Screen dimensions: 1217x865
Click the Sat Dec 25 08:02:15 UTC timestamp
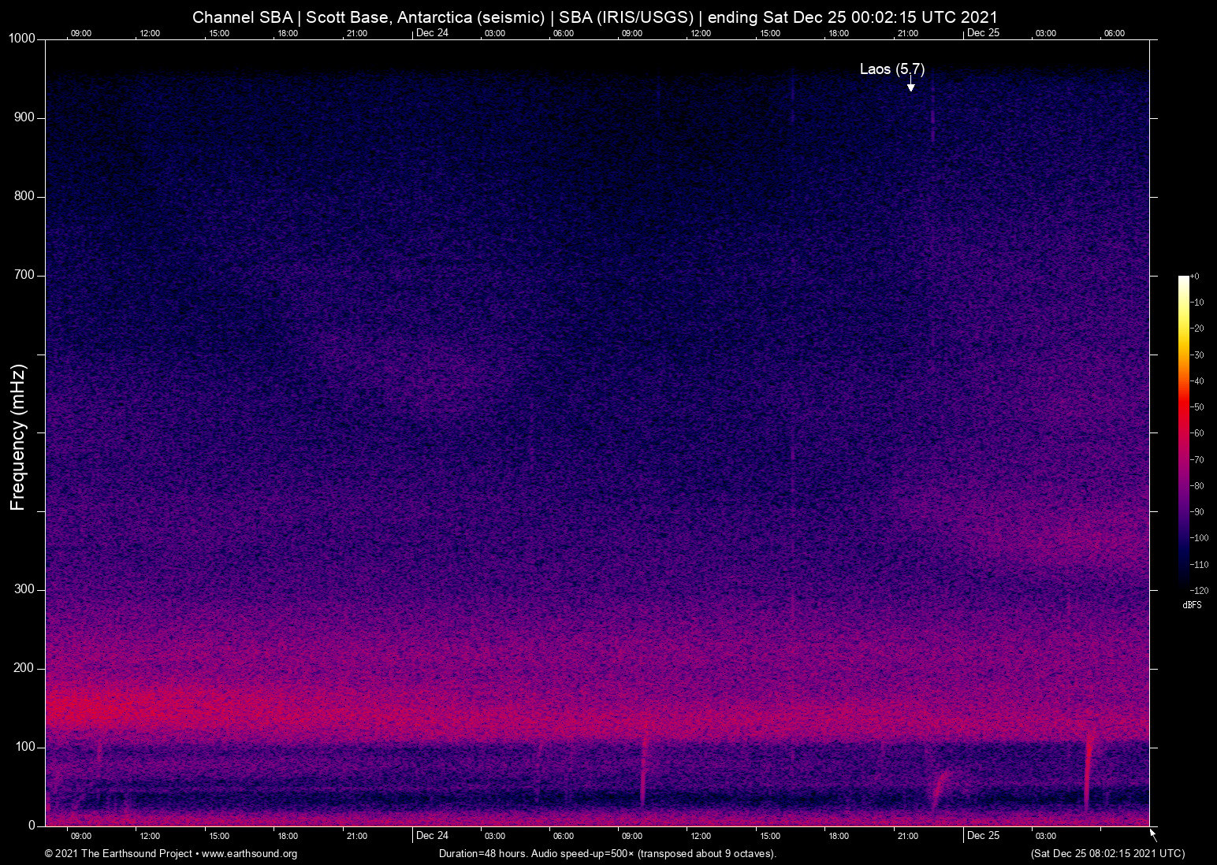pos(1107,854)
